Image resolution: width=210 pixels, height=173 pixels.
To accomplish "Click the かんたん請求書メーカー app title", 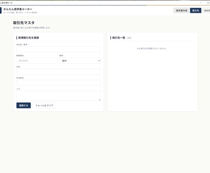I will coord(18,9).
